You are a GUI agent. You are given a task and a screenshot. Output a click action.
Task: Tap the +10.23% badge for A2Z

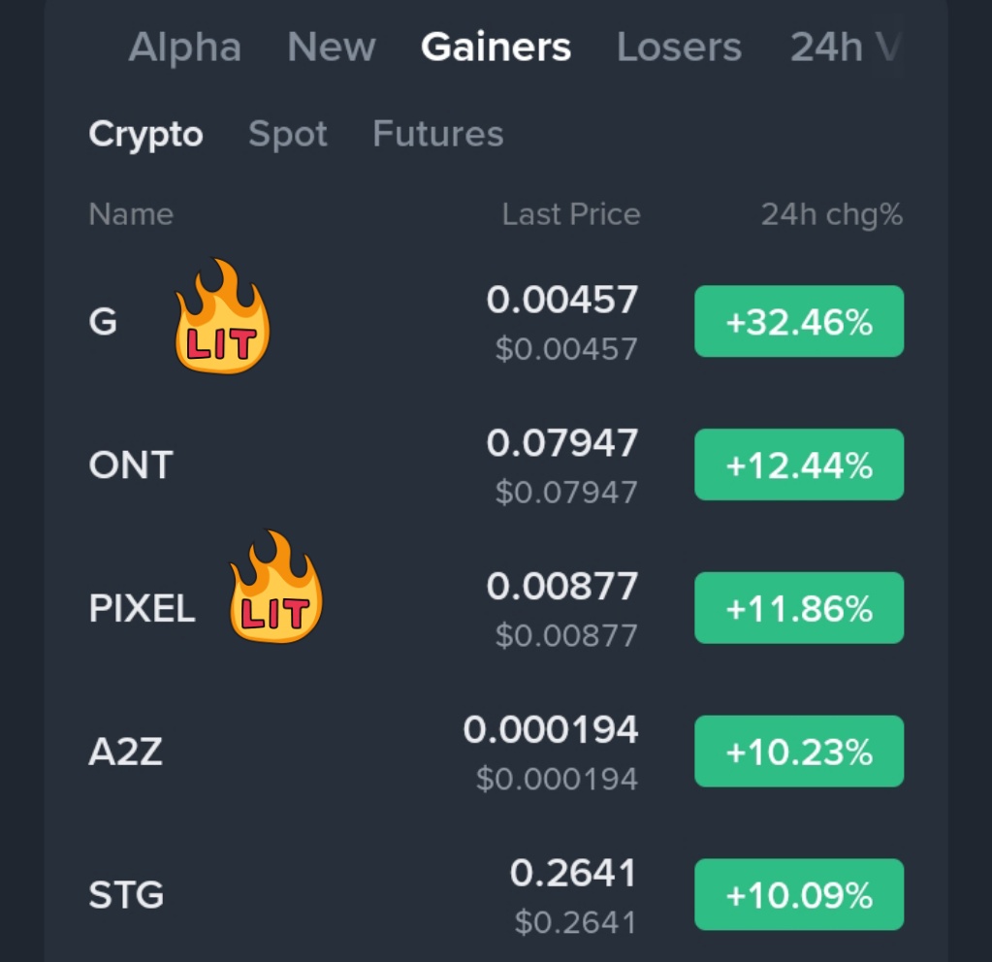coord(799,752)
